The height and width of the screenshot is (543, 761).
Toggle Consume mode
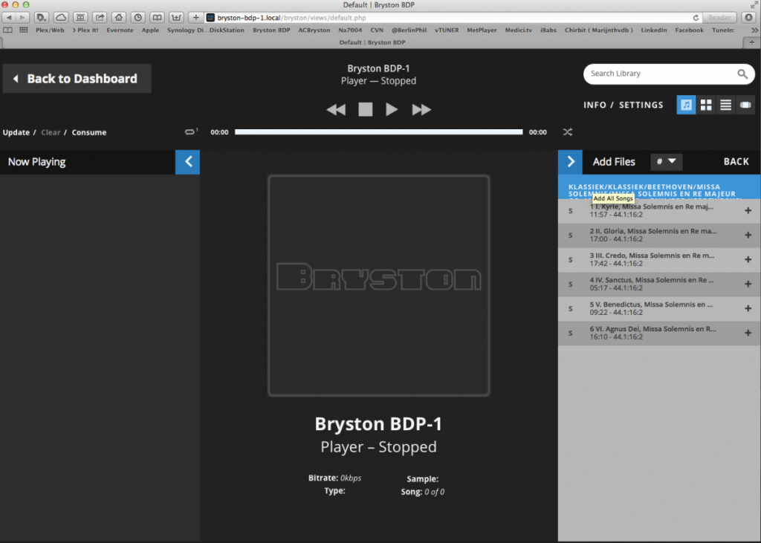pos(89,132)
